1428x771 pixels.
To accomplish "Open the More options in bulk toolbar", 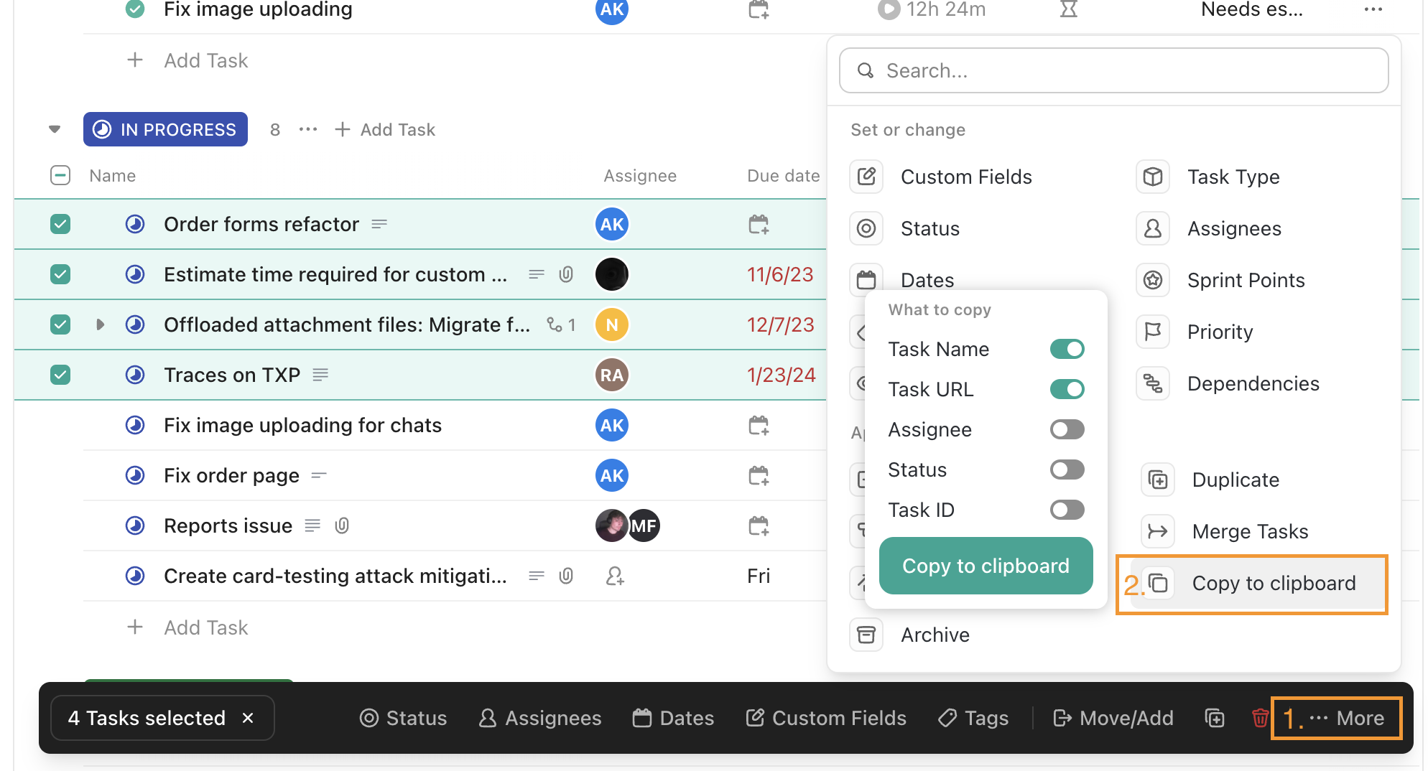I will pyautogui.click(x=1337, y=718).
